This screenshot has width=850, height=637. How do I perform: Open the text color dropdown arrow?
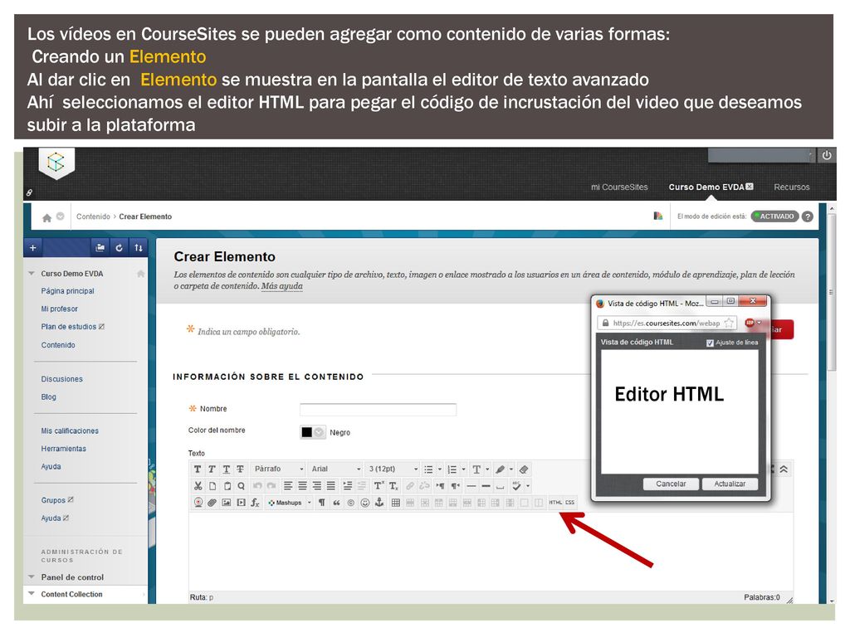pos(487,469)
